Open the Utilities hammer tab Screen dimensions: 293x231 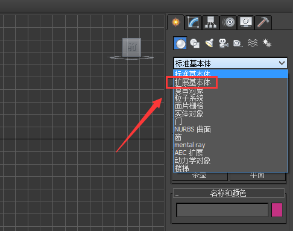(263, 22)
